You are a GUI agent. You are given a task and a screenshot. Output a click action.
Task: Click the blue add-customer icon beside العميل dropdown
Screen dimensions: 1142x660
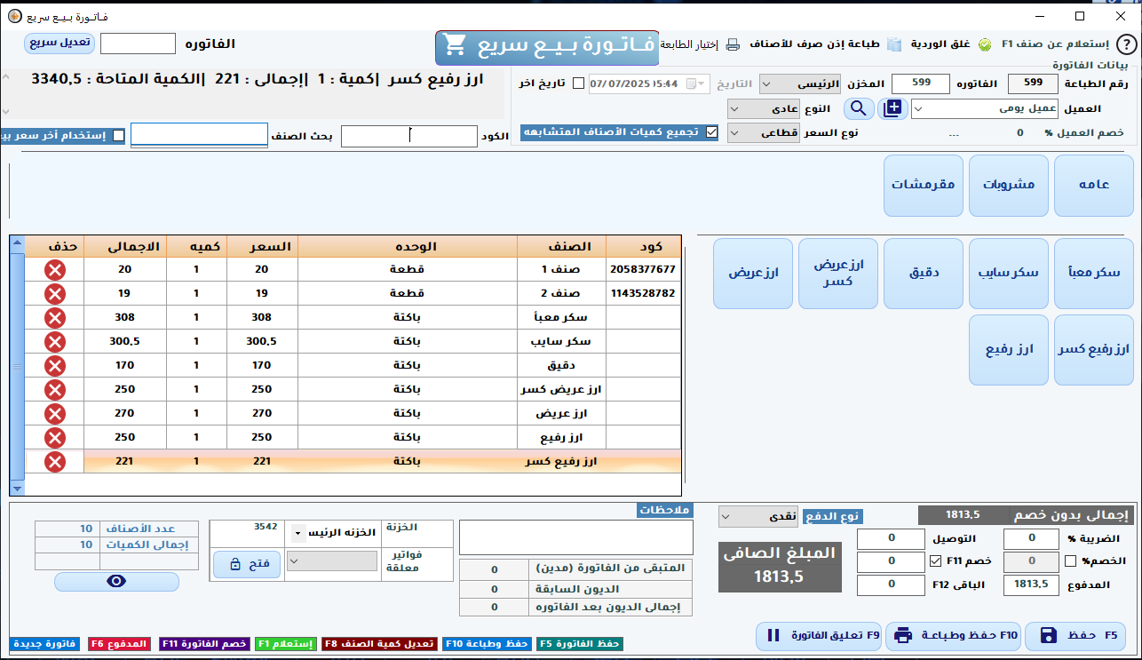pos(892,108)
